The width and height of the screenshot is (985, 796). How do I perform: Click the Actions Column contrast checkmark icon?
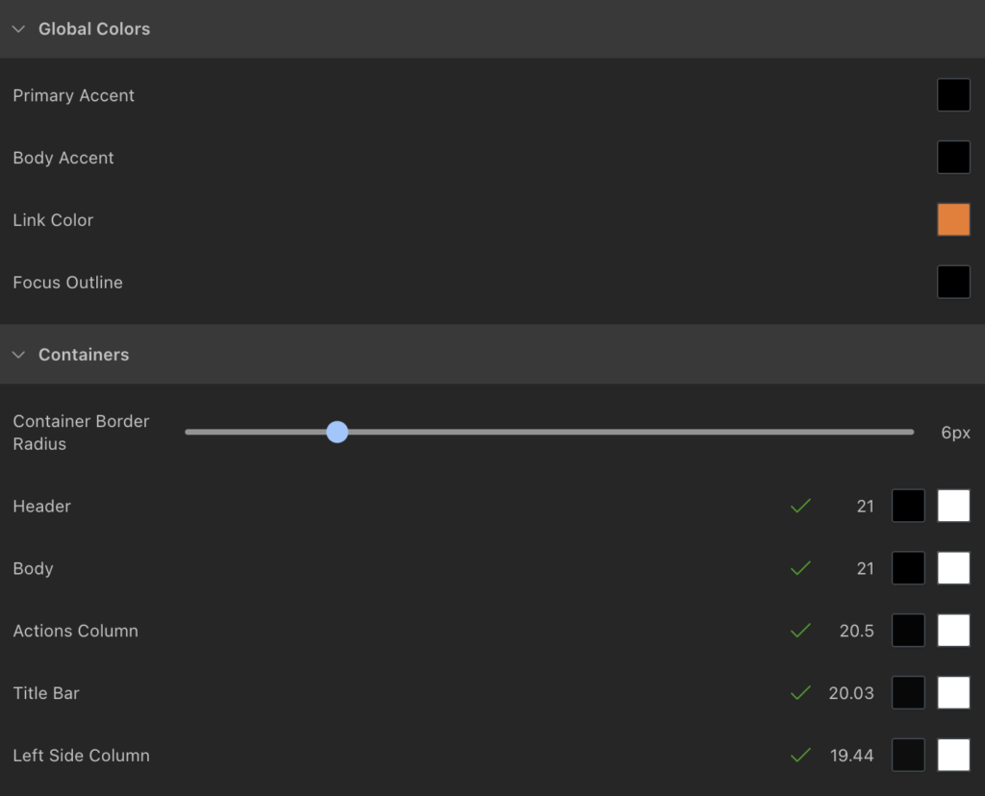tap(800, 631)
